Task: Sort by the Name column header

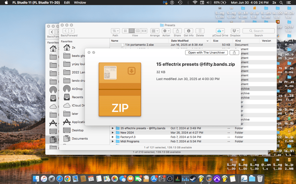Action: pyautogui.click(x=139, y=40)
